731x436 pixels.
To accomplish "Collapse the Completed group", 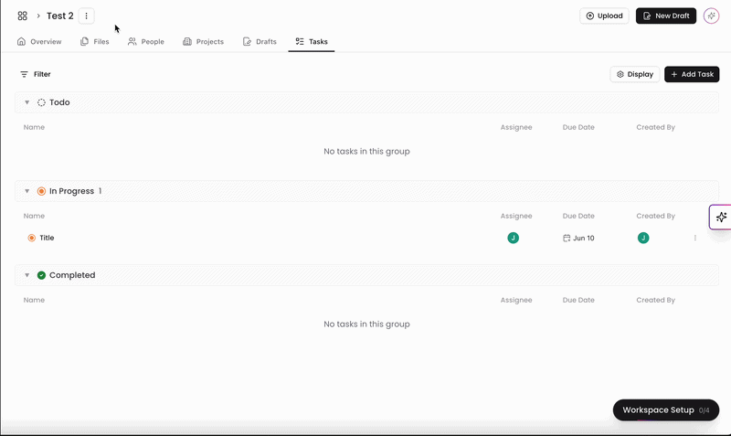I will pos(27,275).
